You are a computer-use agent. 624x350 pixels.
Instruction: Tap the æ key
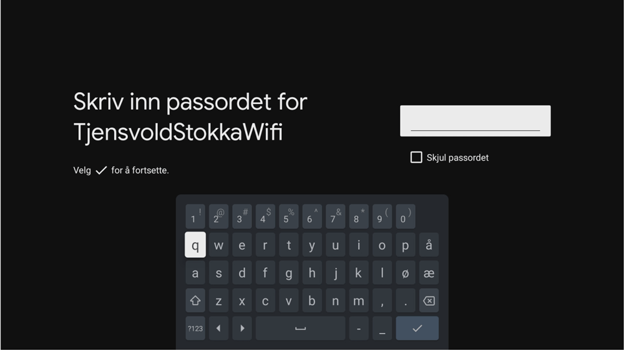pos(429,273)
